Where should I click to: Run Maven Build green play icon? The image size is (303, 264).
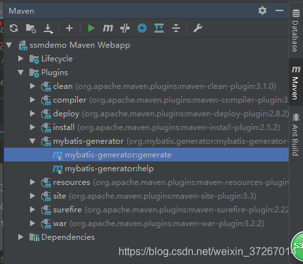coord(91,28)
